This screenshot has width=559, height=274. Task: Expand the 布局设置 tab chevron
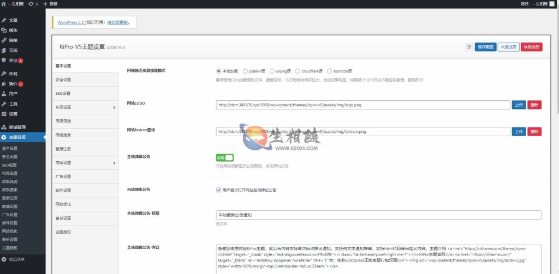tap(114, 107)
